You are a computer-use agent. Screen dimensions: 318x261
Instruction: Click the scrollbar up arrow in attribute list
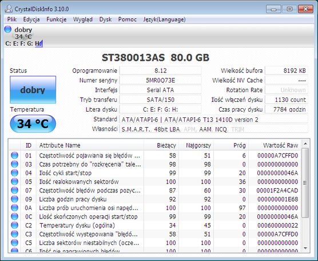(x=305, y=144)
